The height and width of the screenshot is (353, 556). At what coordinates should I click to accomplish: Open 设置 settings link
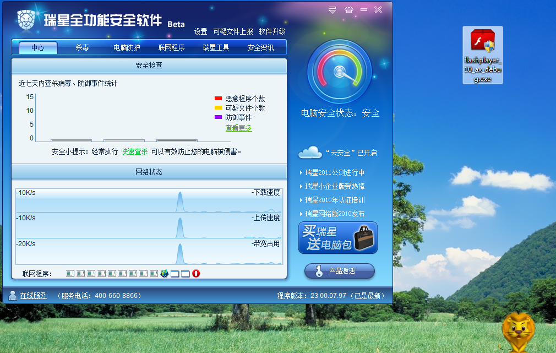pyautogui.click(x=201, y=31)
